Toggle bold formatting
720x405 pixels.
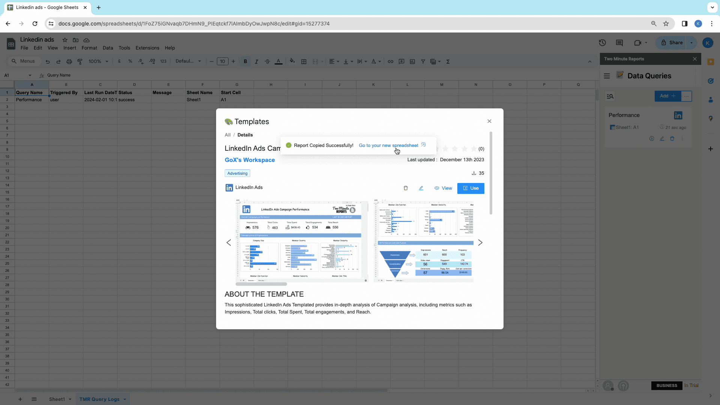click(245, 61)
